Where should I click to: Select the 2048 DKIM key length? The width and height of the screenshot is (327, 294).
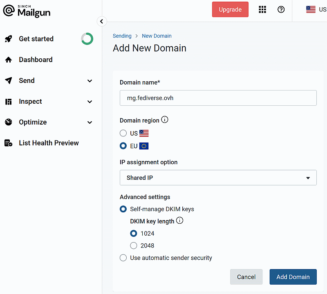tap(134, 245)
